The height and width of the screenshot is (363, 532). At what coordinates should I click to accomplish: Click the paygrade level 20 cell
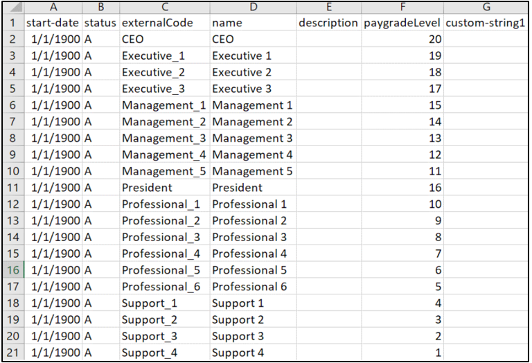tap(402, 39)
